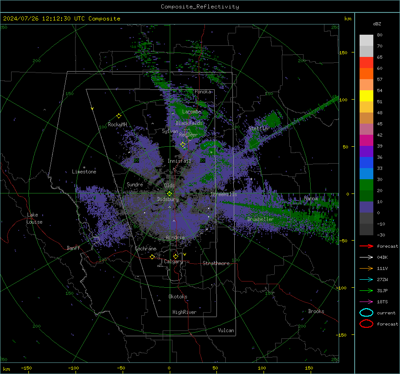This screenshot has height=374, width=400.
Task: Click the current label beside cyan ellipse
Action: pyautogui.click(x=386, y=313)
